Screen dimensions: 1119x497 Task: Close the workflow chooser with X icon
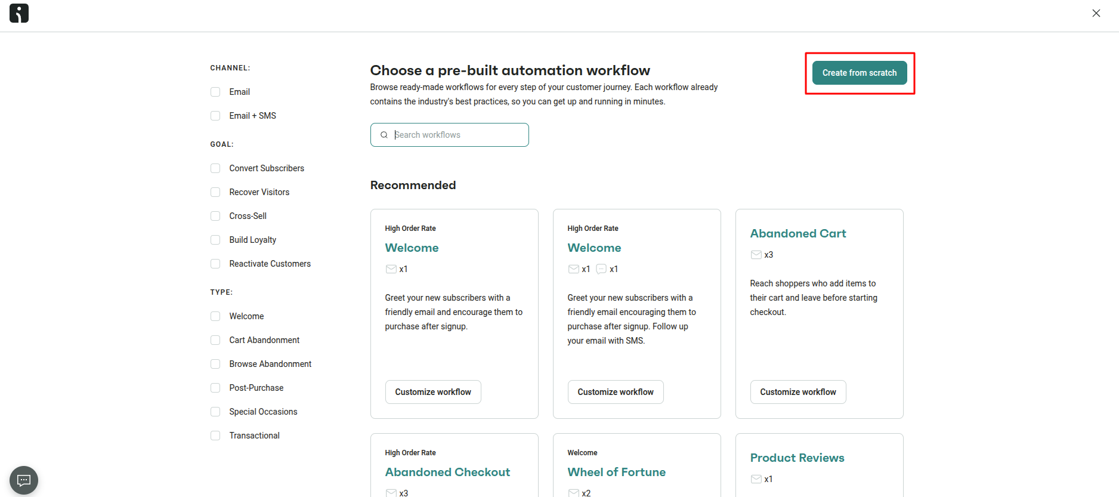[x=1096, y=13]
